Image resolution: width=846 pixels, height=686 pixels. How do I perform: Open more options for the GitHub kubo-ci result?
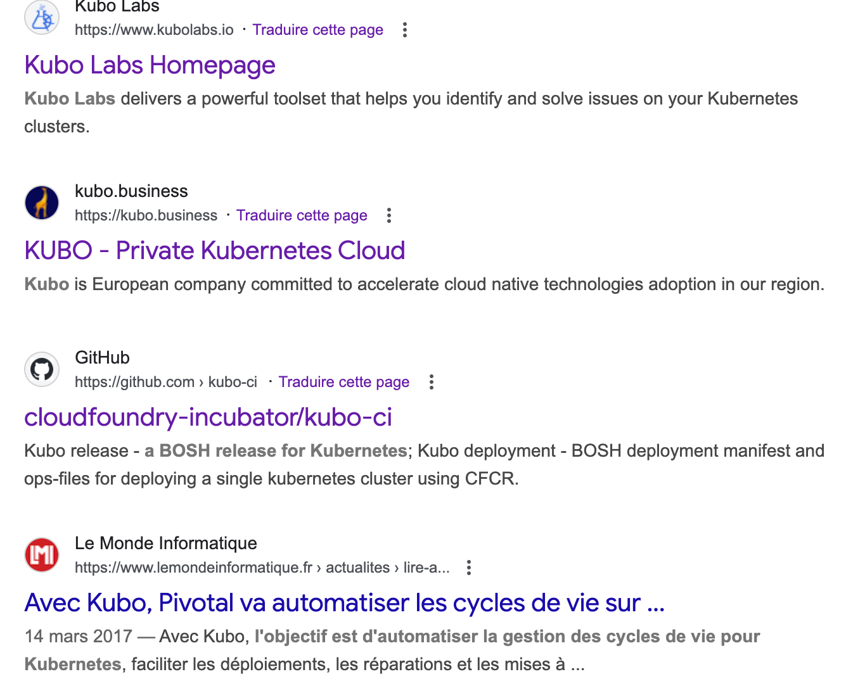click(432, 382)
